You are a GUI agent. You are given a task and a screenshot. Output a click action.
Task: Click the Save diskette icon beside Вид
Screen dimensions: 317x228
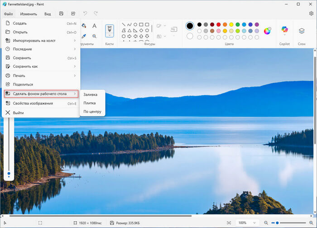(61, 14)
